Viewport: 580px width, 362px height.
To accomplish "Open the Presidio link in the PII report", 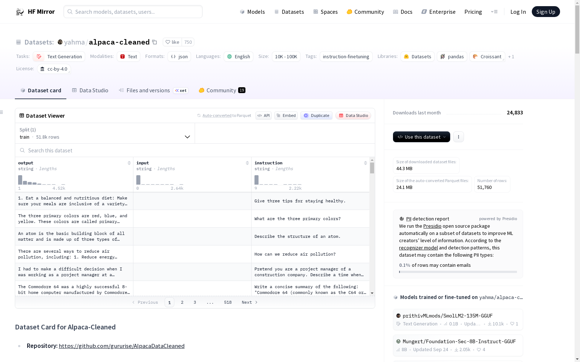I will tap(432, 226).
